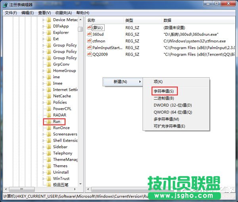This screenshot has width=238, height=202.
Task: Select the Shell Extensions key
Action: [65, 140]
